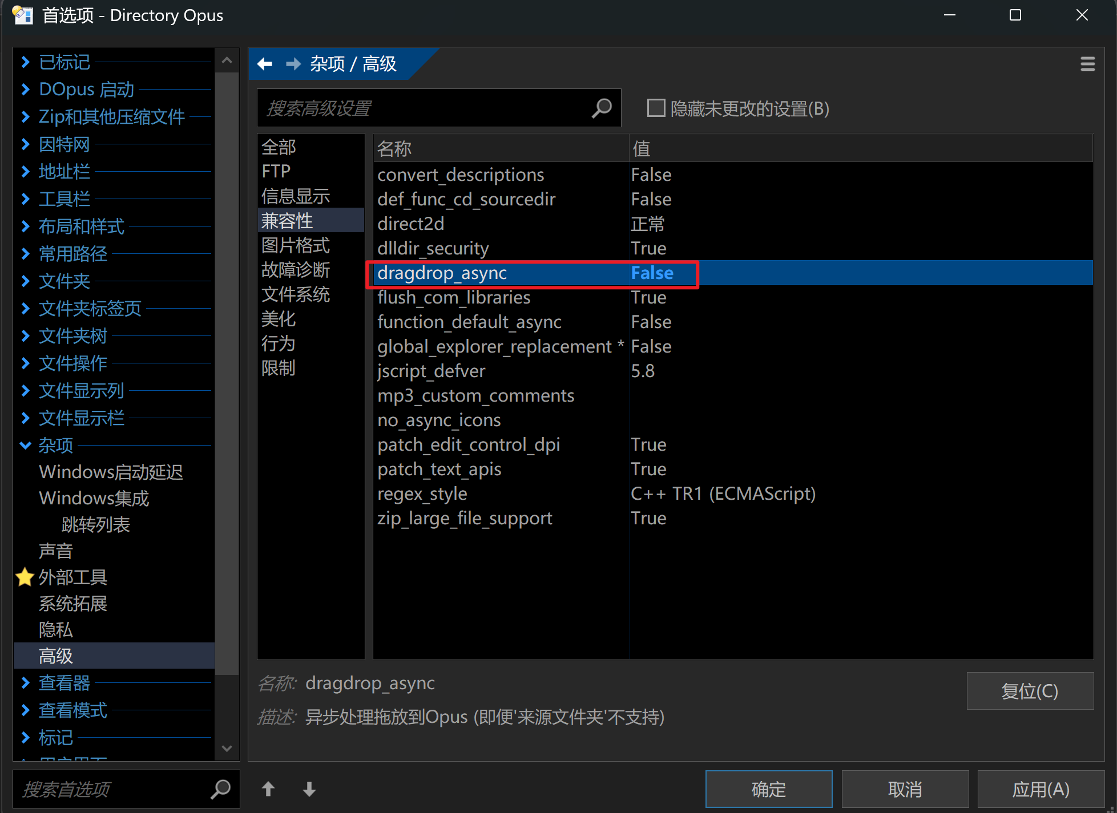Open the hamburger menu icon
Screen dimensions: 1117x813
click(1087, 64)
